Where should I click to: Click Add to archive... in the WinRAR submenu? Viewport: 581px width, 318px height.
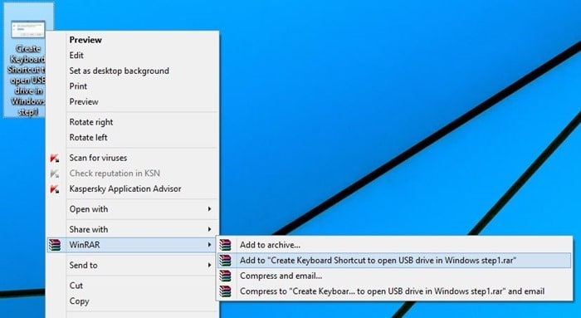pyautogui.click(x=395, y=245)
